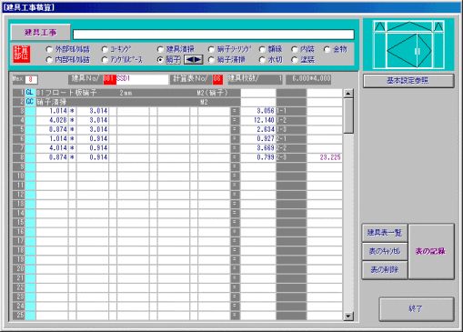Click the 表の記録 button
This screenshot has height=332, width=463.
click(430, 251)
